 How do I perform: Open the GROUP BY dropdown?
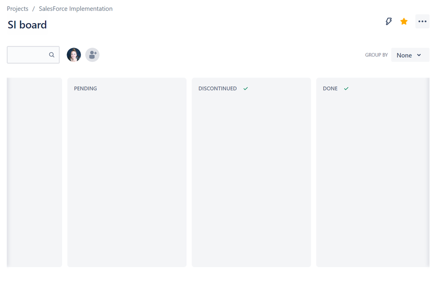(409, 55)
